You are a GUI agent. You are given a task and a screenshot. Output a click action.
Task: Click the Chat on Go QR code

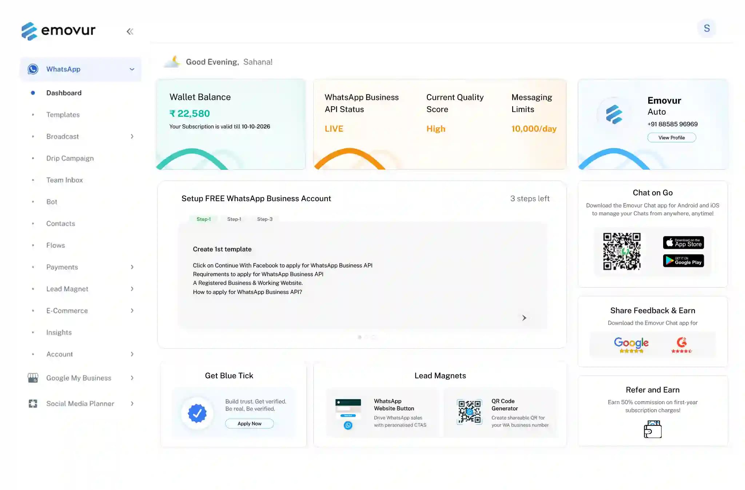pyautogui.click(x=622, y=251)
